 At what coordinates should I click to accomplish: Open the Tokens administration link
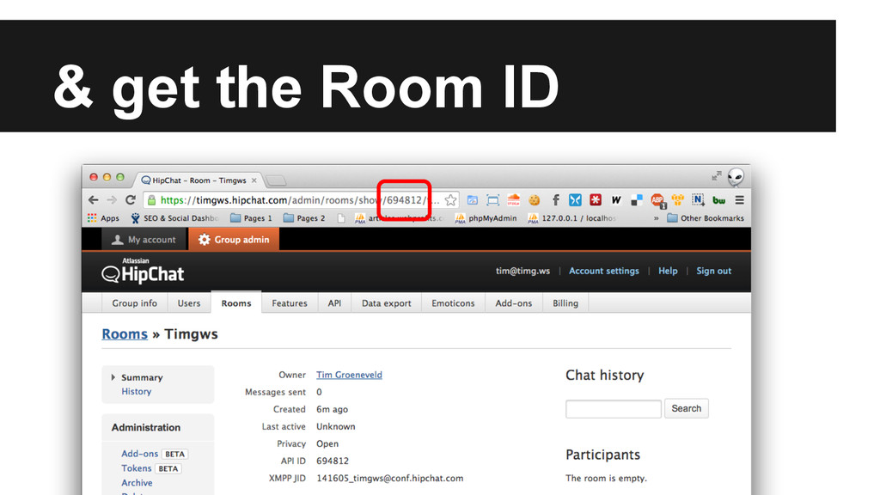point(137,468)
